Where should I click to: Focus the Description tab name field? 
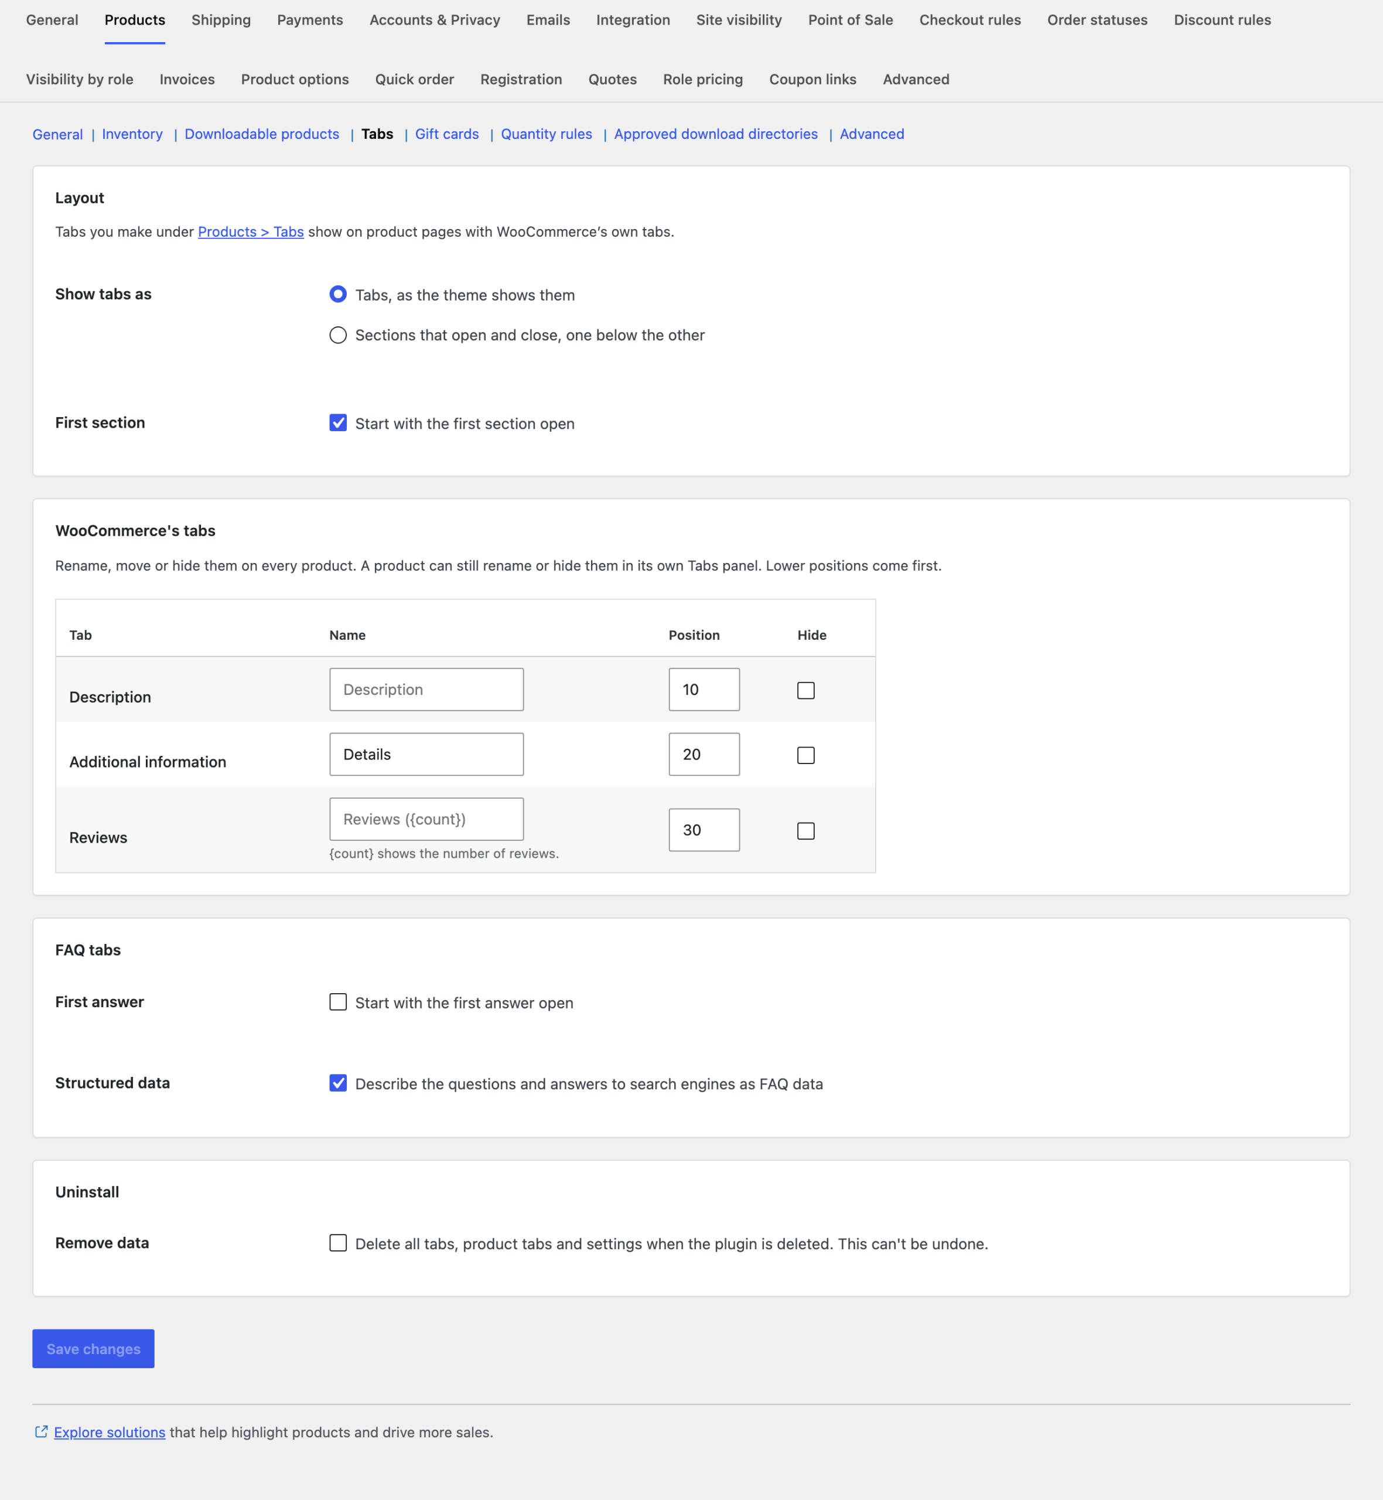426,690
